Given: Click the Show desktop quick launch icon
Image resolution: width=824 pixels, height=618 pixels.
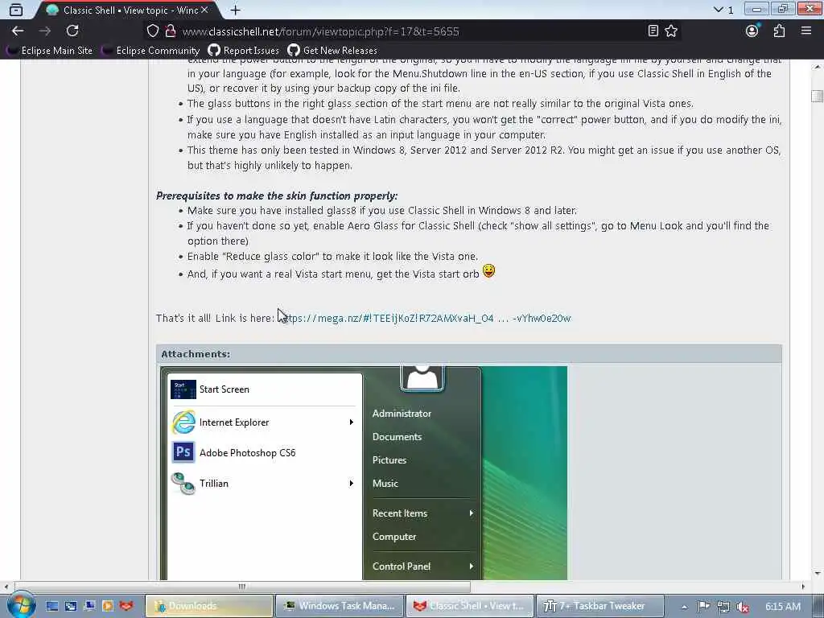Looking at the screenshot, I should point(52,606).
